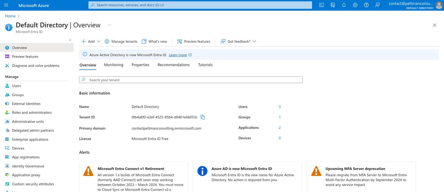Click the Search your tenant field
The width and height of the screenshot is (444, 192).
(x=191, y=80)
